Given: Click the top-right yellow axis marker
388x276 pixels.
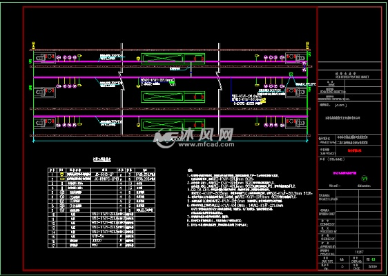Looking at the screenshot, I should click(307, 46).
